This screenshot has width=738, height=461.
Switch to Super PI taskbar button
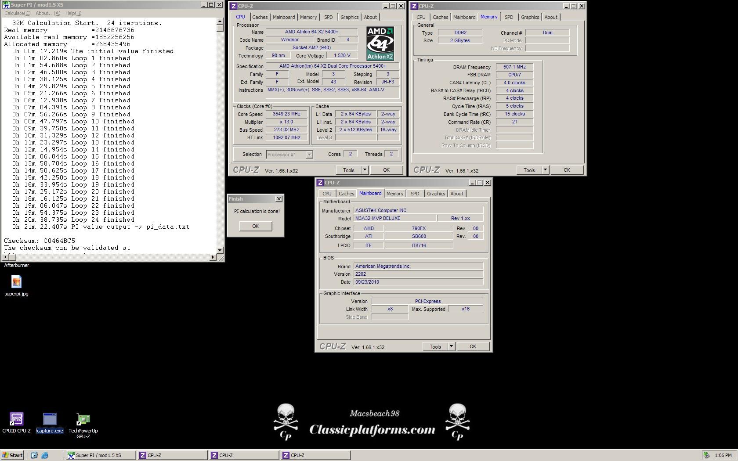(100, 455)
